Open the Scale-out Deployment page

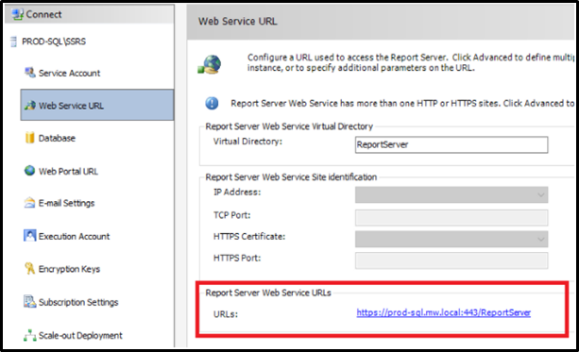80,335
